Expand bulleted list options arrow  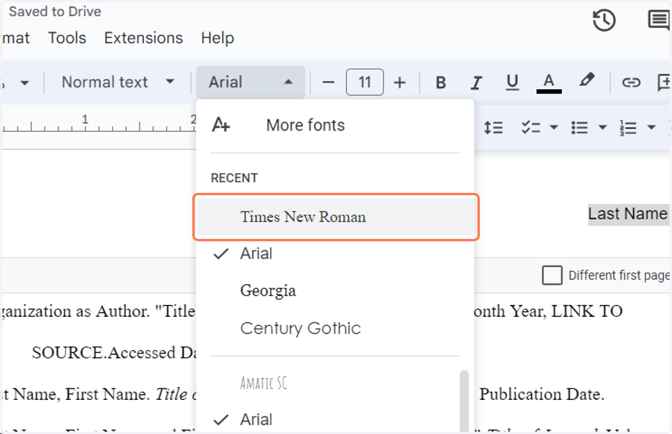click(x=603, y=128)
